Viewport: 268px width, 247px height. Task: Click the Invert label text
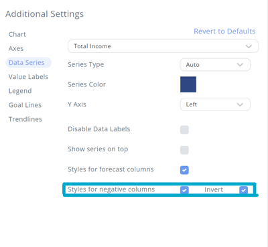tap(214, 189)
